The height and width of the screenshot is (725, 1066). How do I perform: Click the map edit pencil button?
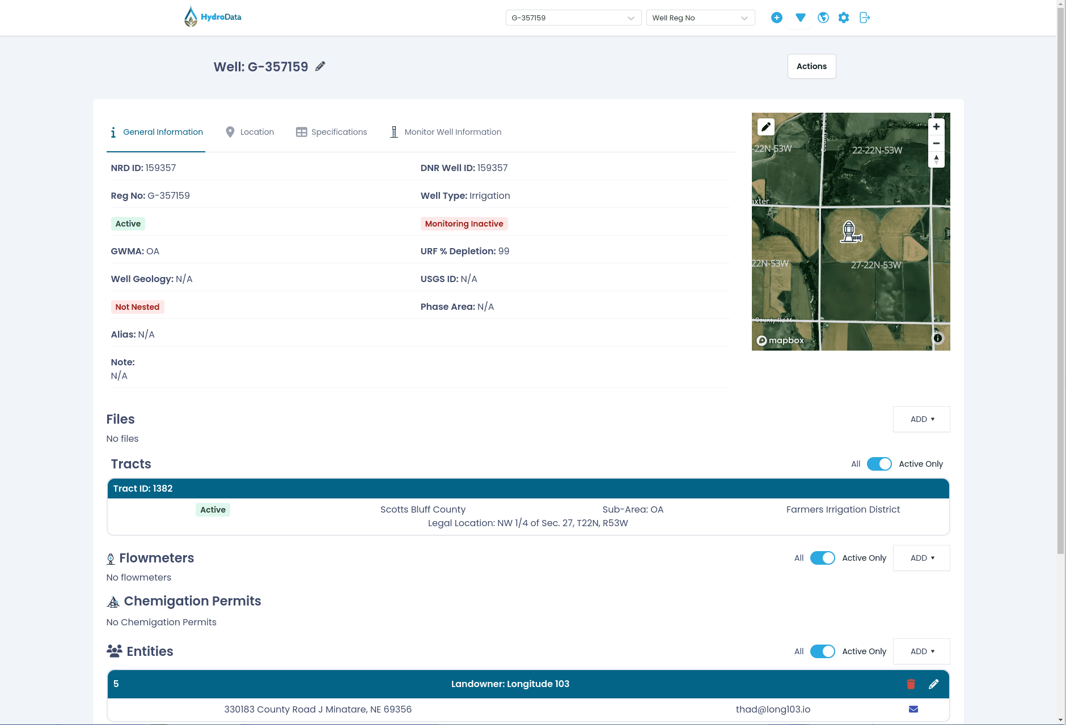point(766,127)
